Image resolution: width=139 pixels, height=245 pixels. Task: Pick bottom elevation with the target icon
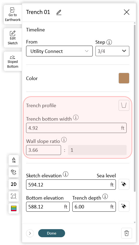[124, 206]
